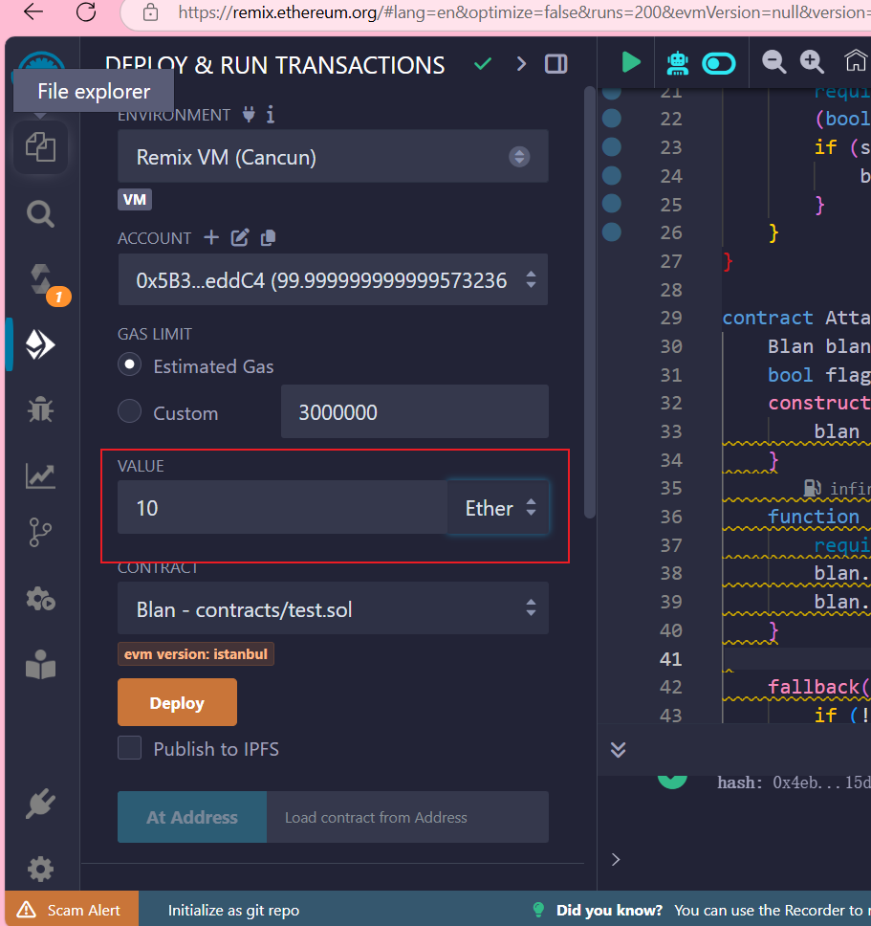Open the Plugin manager plug icon
Screen dimensions: 871x926
coord(40,804)
